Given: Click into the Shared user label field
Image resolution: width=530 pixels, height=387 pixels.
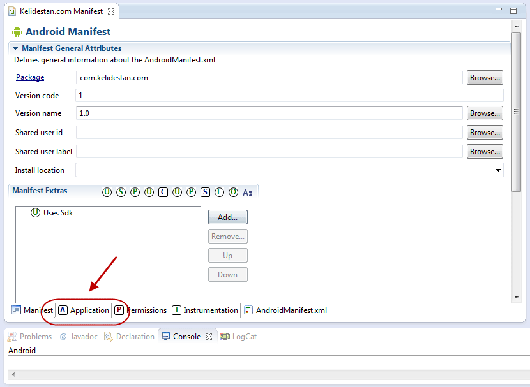Looking at the screenshot, I should point(269,152).
